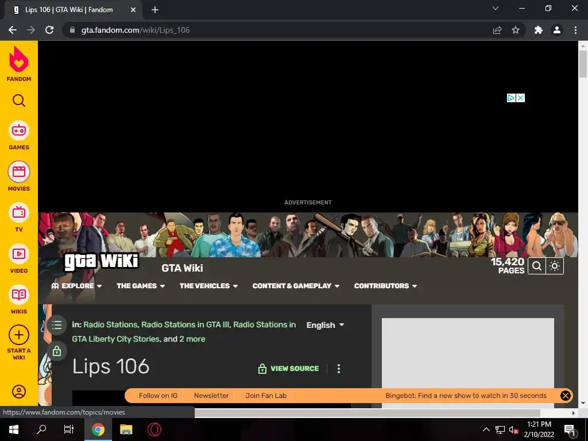This screenshot has width=588, height=441.
Task: Click muted volume tray icon
Action: (x=513, y=430)
